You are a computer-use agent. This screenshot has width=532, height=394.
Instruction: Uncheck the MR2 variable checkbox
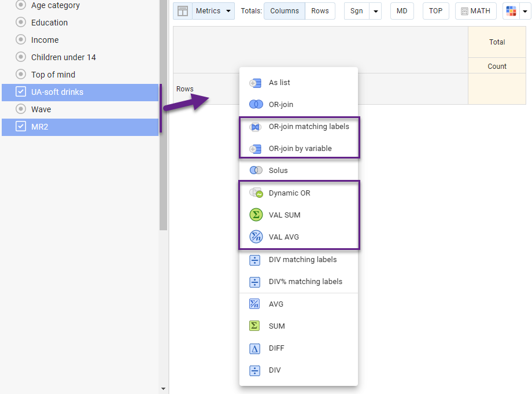click(x=21, y=127)
